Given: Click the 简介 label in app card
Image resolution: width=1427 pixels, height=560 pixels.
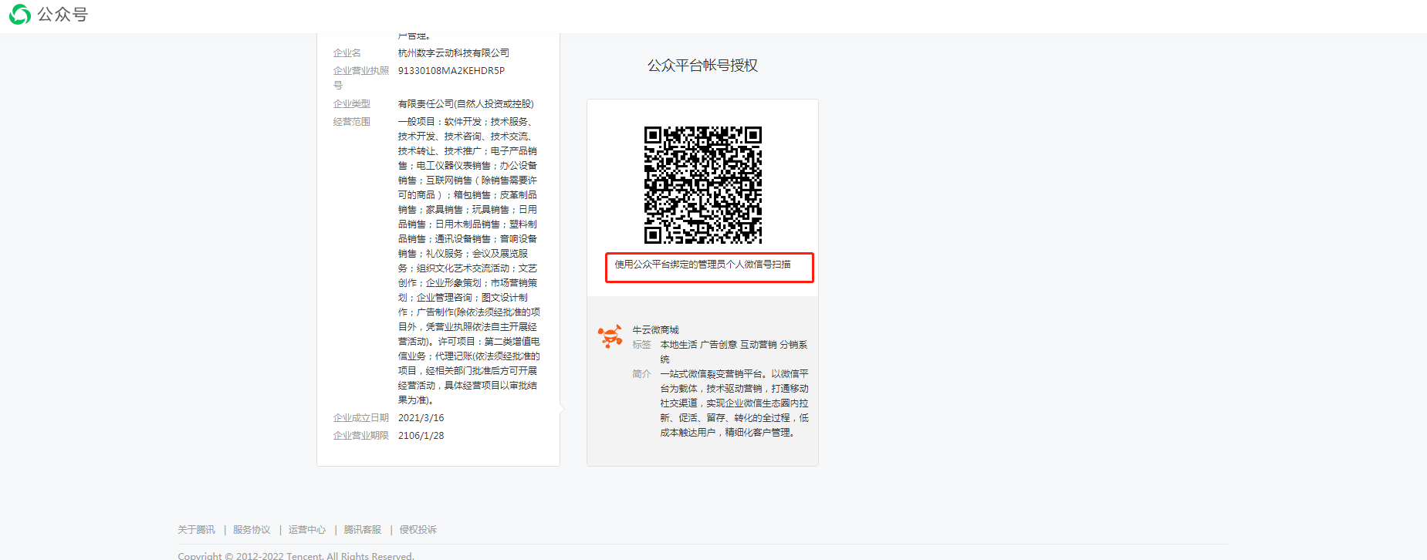Looking at the screenshot, I should [x=642, y=374].
